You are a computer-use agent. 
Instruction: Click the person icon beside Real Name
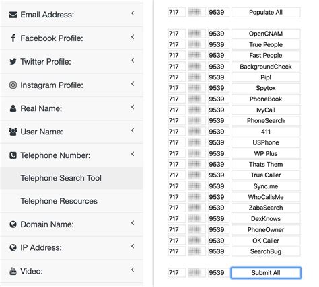[x=13, y=108]
